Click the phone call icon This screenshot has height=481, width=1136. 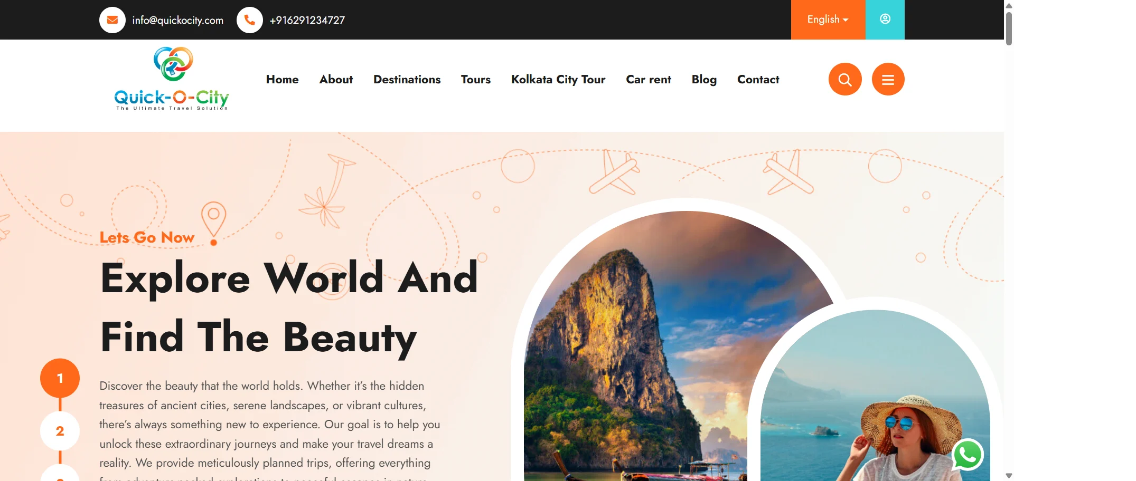[x=250, y=20]
